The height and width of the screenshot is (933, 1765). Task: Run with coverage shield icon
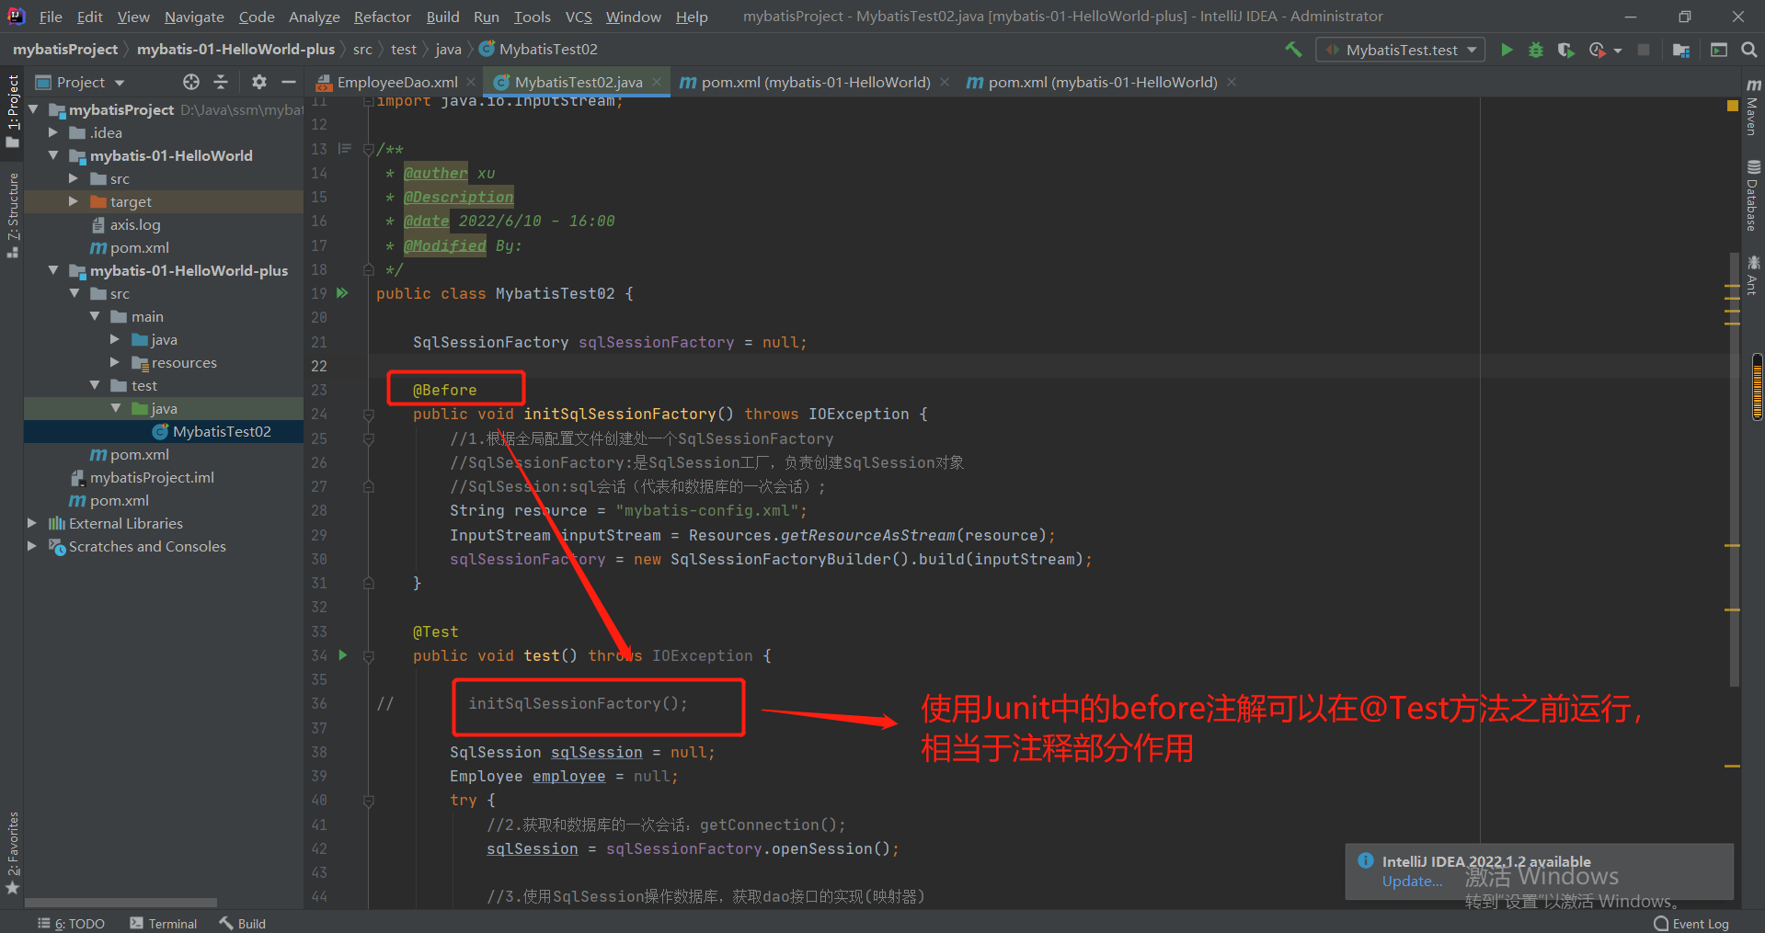pos(1565,50)
